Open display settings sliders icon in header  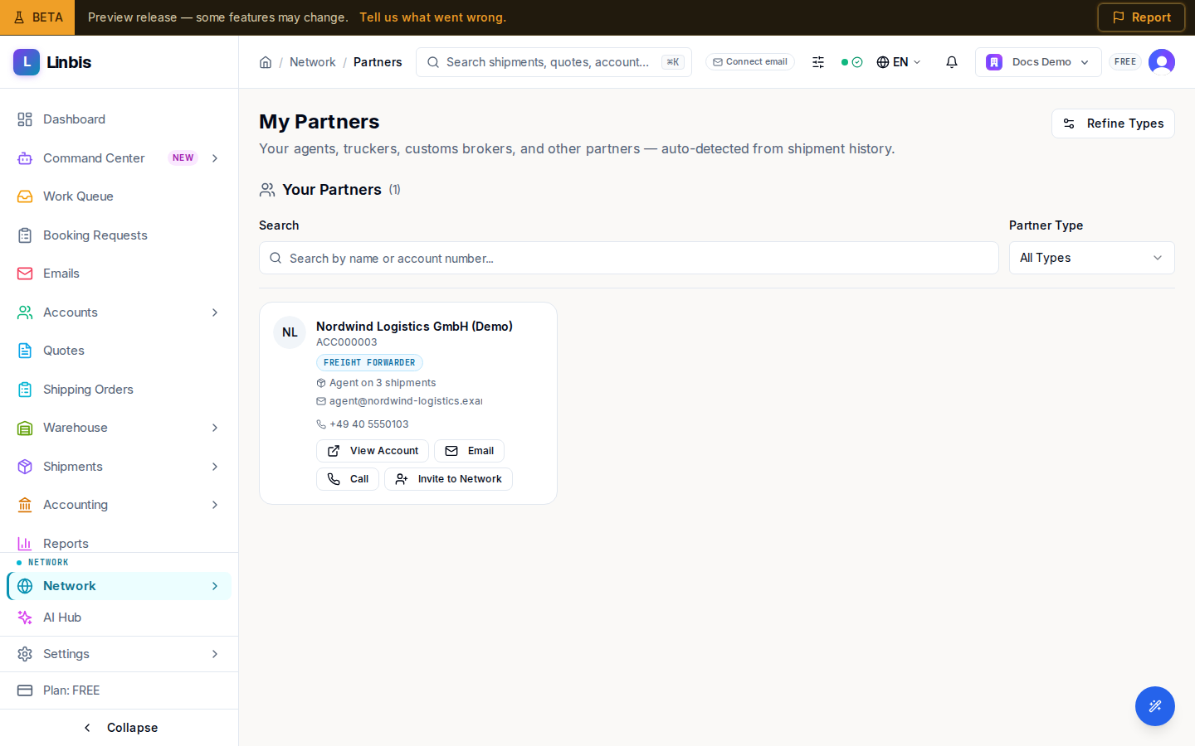coord(818,62)
